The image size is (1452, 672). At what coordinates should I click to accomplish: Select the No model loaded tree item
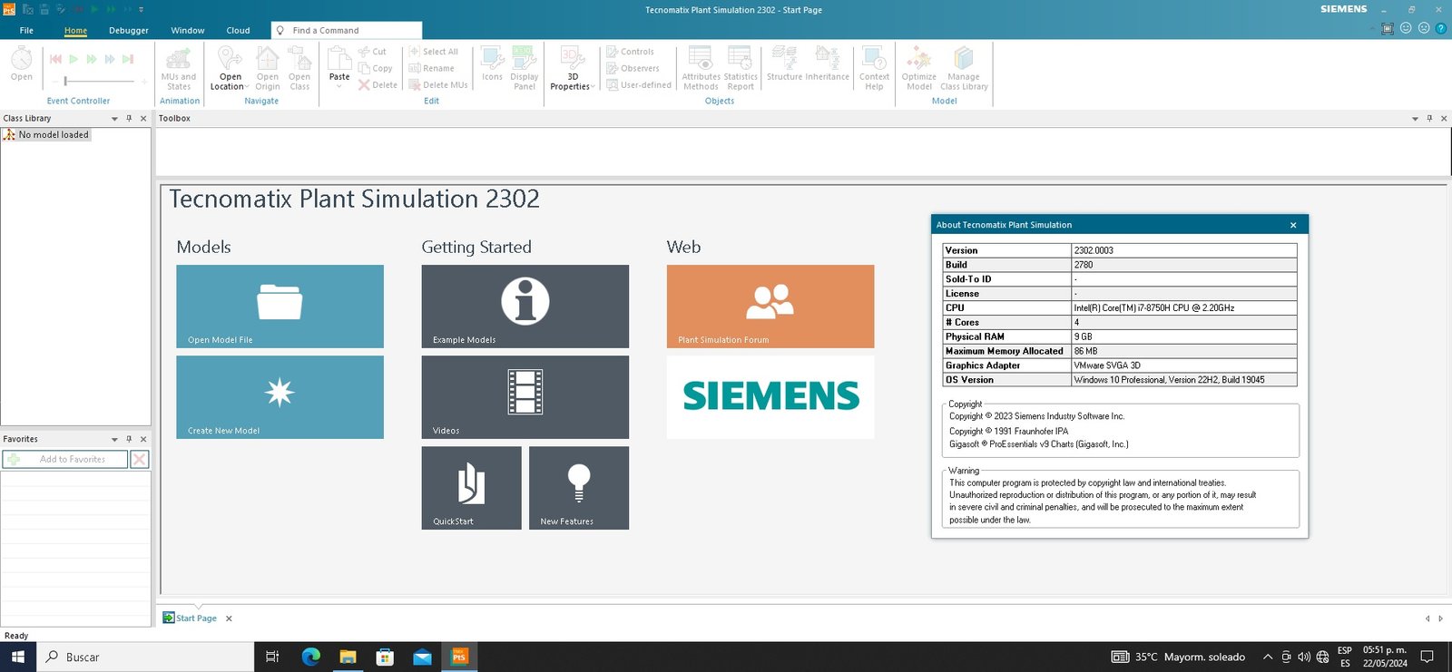tap(46, 134)
